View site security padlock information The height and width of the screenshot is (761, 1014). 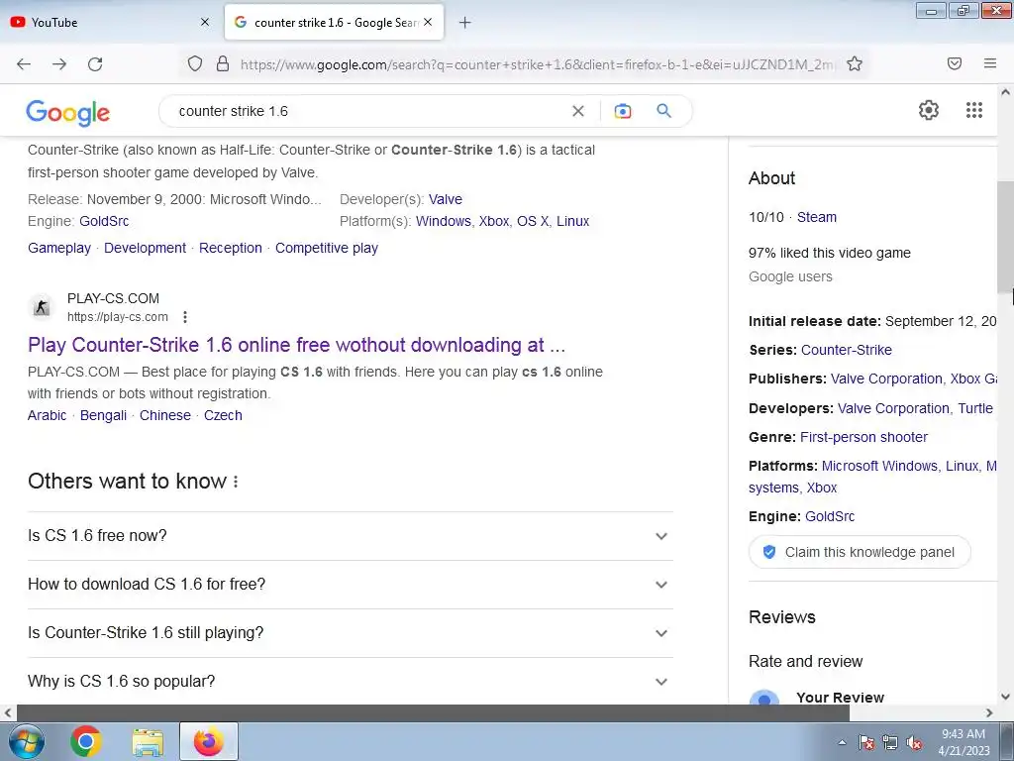pos(223,63)
